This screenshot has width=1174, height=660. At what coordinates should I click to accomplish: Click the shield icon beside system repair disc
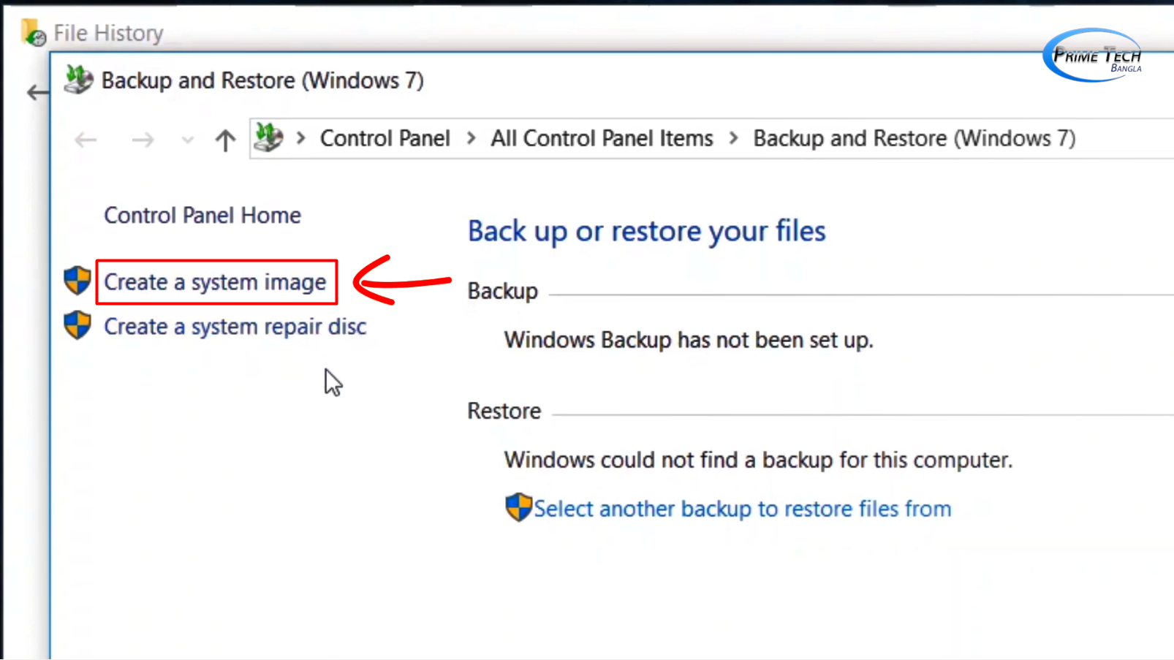pos(77,325)
